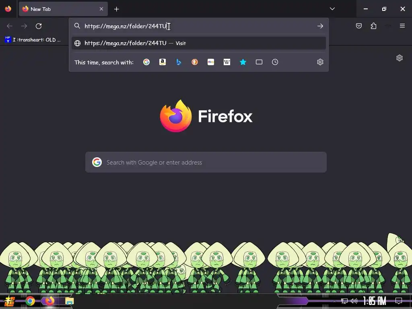The image size is (412, 309).
Task: Search this time with eBay
Action: tap(211, 62)
